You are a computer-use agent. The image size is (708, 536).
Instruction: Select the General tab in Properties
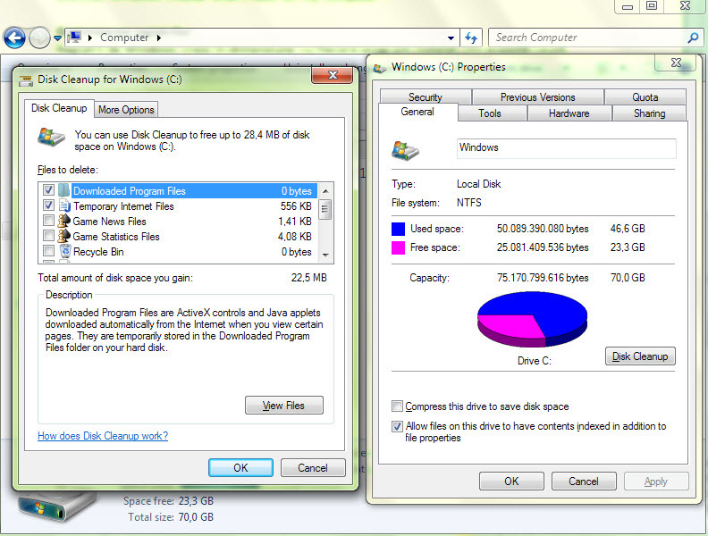pos(417,112)
